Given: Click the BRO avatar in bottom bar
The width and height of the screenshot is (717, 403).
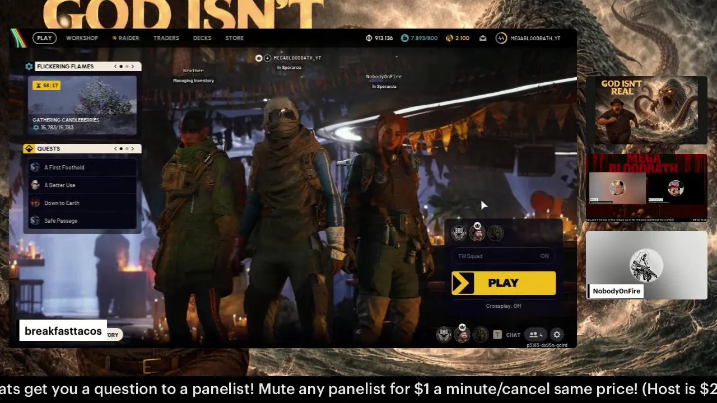Looking at the screenshot, I should [444, 335].
